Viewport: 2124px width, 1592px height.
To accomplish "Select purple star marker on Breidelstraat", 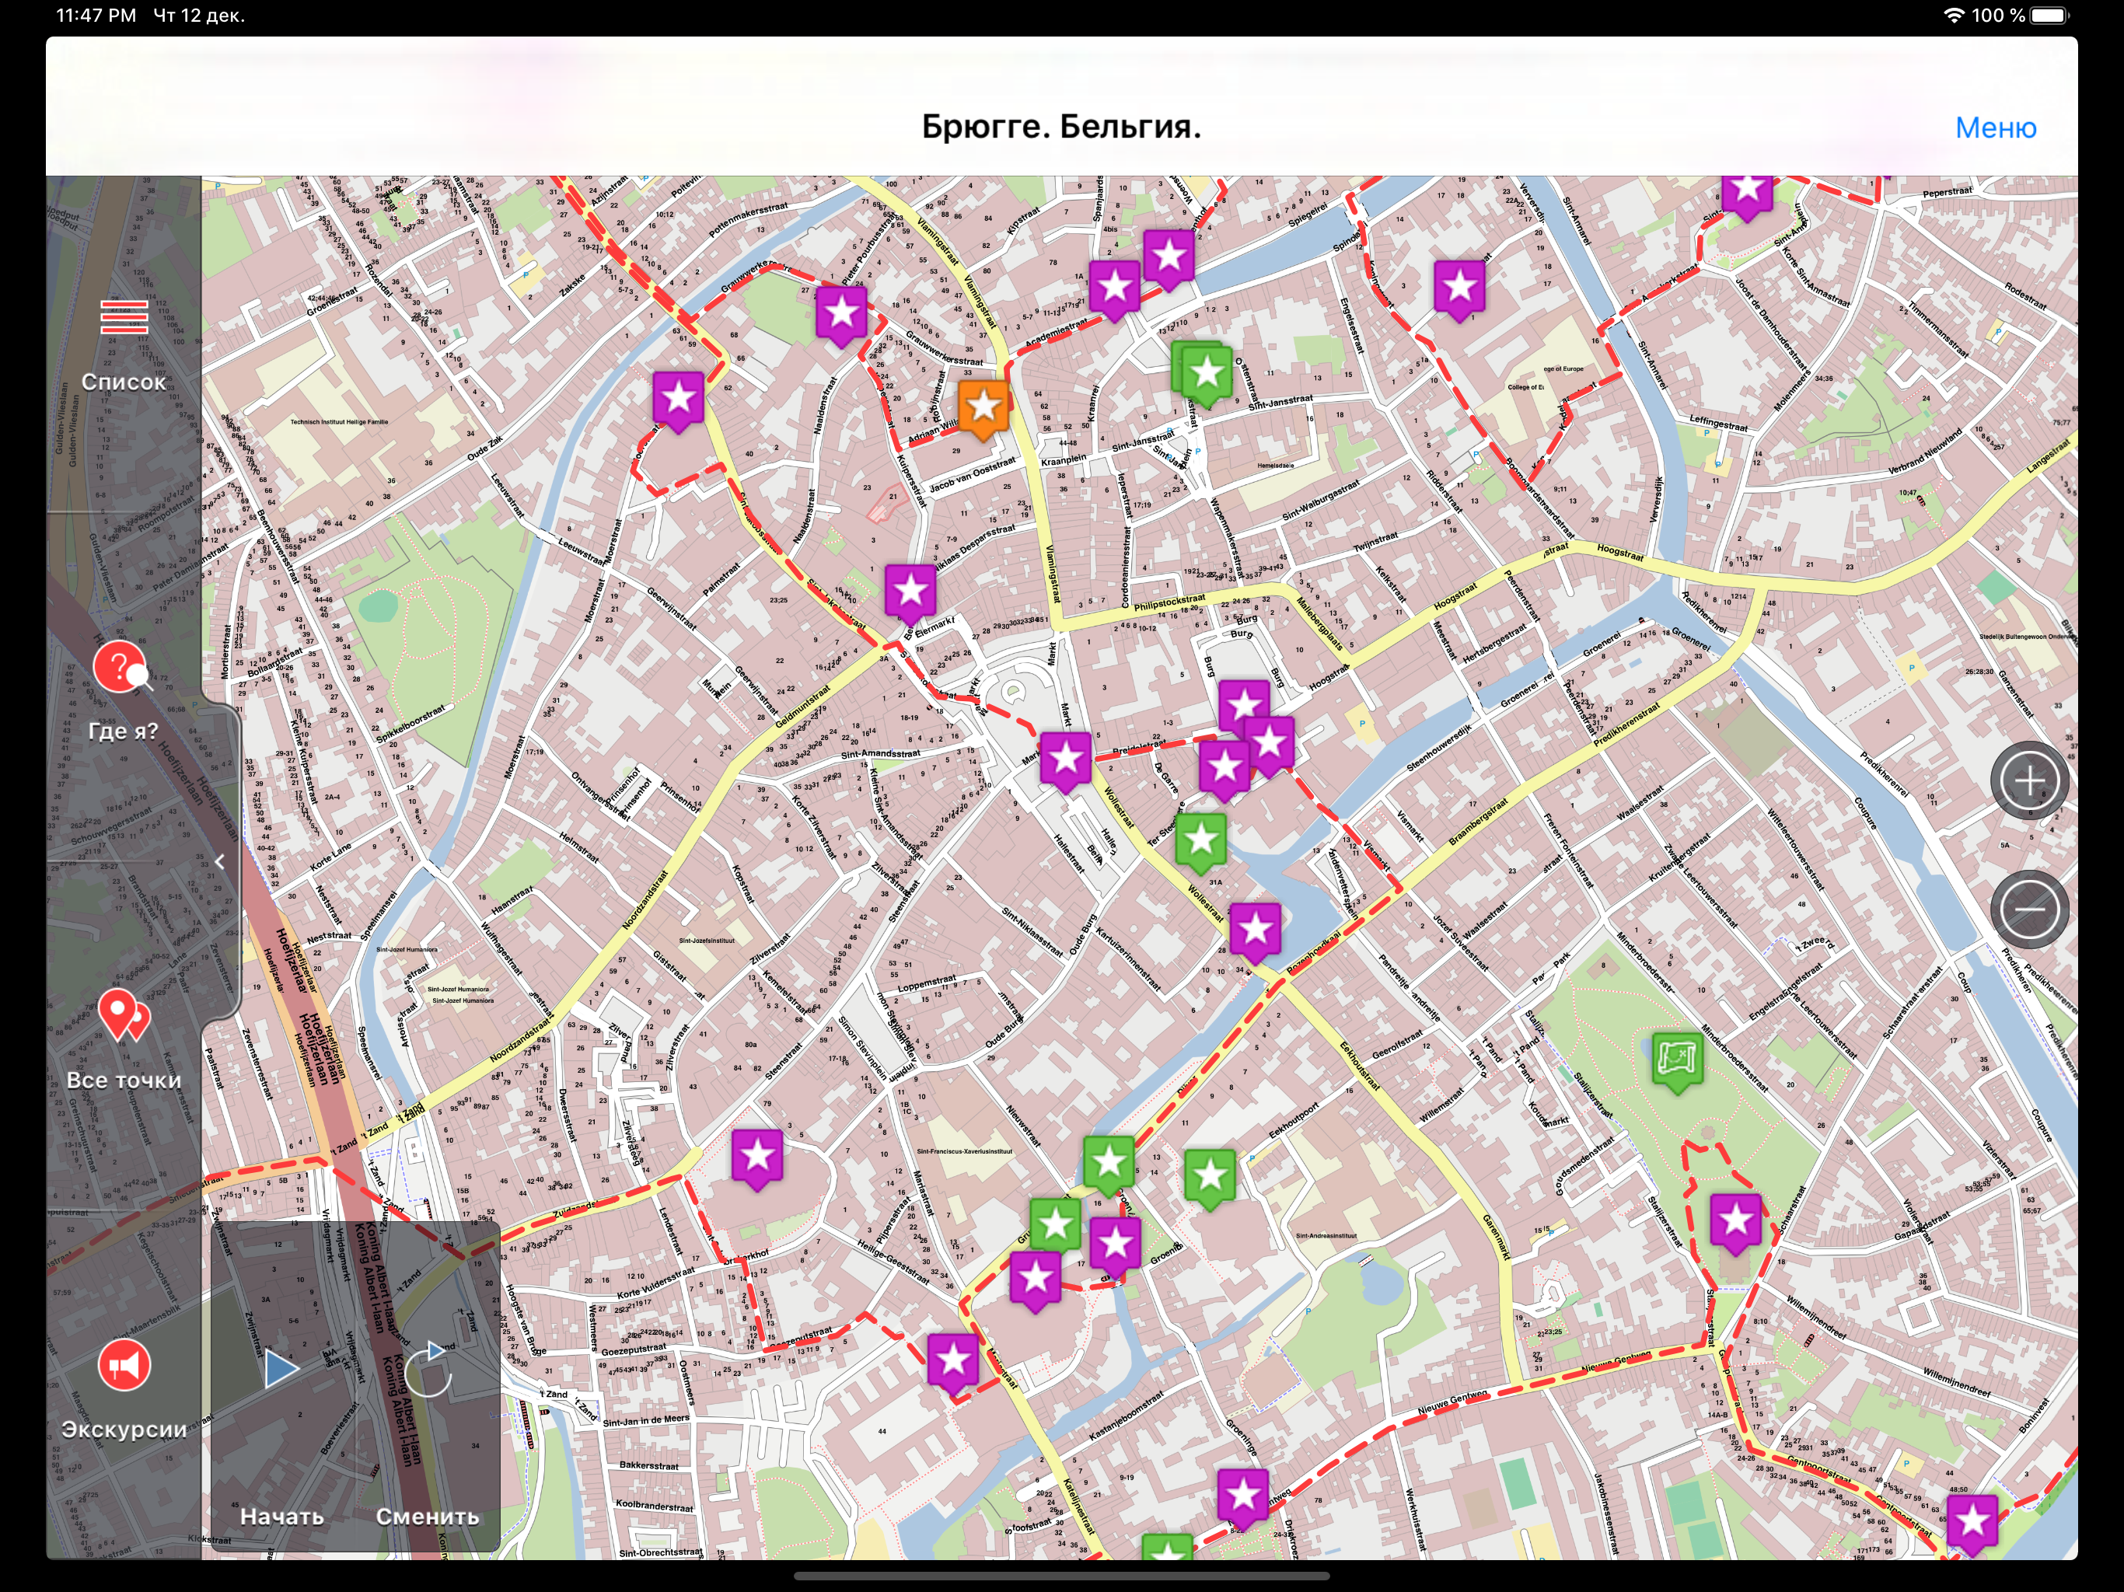I will click(x=1224, y=769).
